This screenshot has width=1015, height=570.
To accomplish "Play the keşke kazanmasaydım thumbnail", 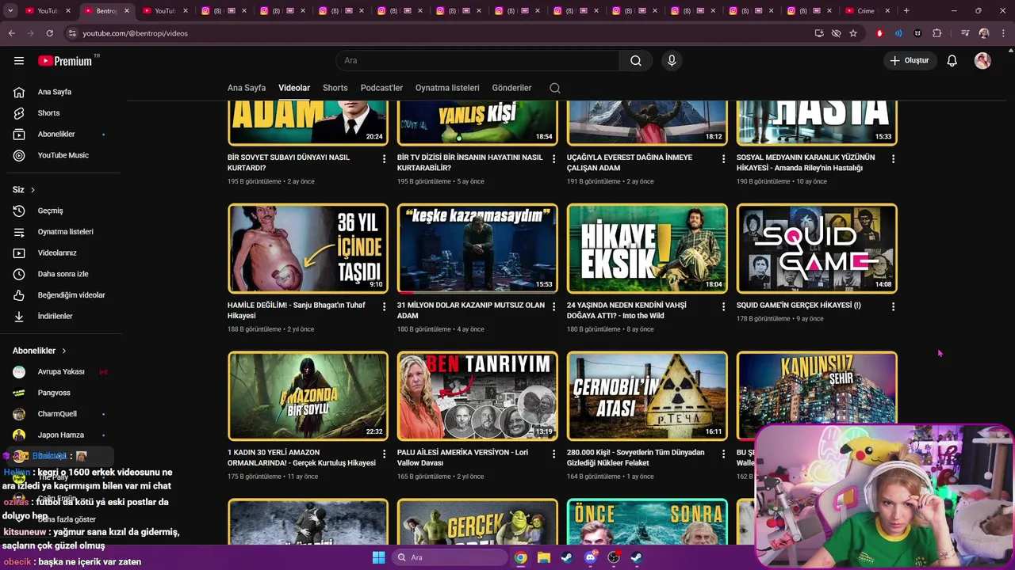I will pyautogui.click(x=477, y=249).
